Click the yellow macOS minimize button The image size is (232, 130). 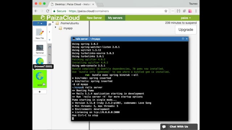click(40, 4)
